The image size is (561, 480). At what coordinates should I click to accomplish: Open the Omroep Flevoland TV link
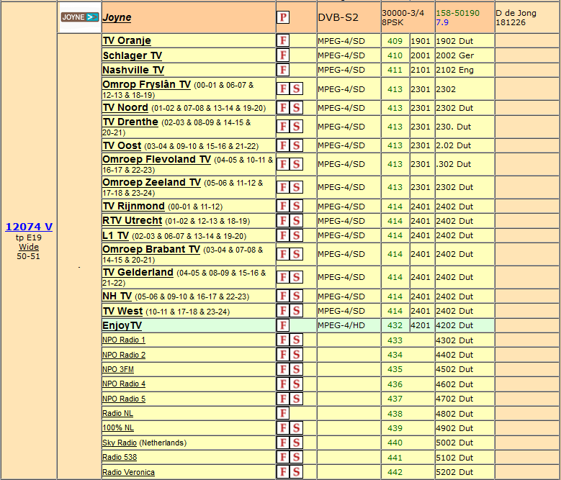[156, 160]
